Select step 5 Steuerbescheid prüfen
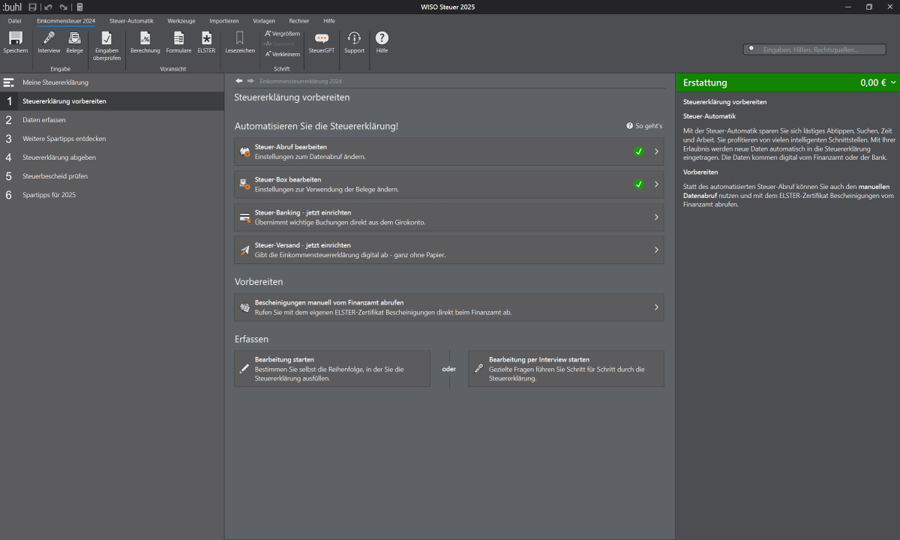The image size is (900, 540). click(x=112, y=176)
